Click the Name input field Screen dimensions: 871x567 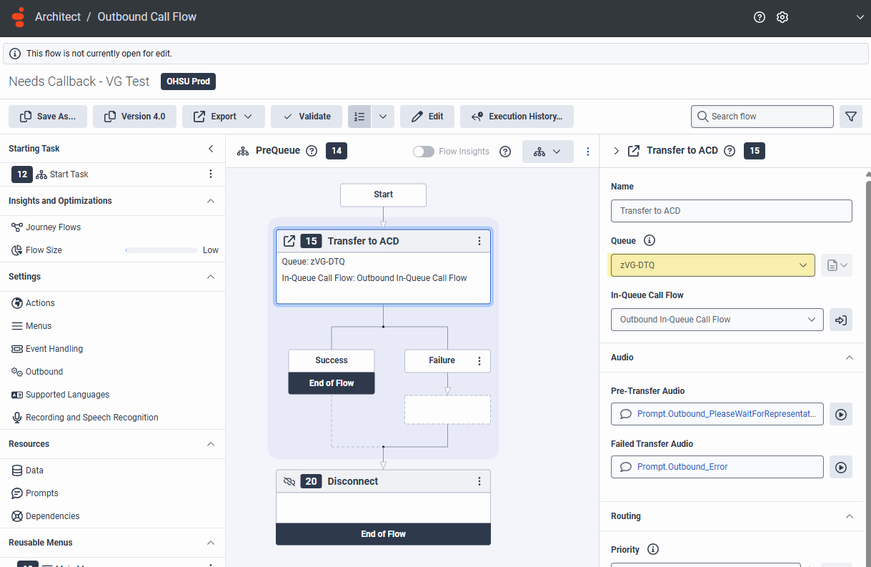click(732, 211)
